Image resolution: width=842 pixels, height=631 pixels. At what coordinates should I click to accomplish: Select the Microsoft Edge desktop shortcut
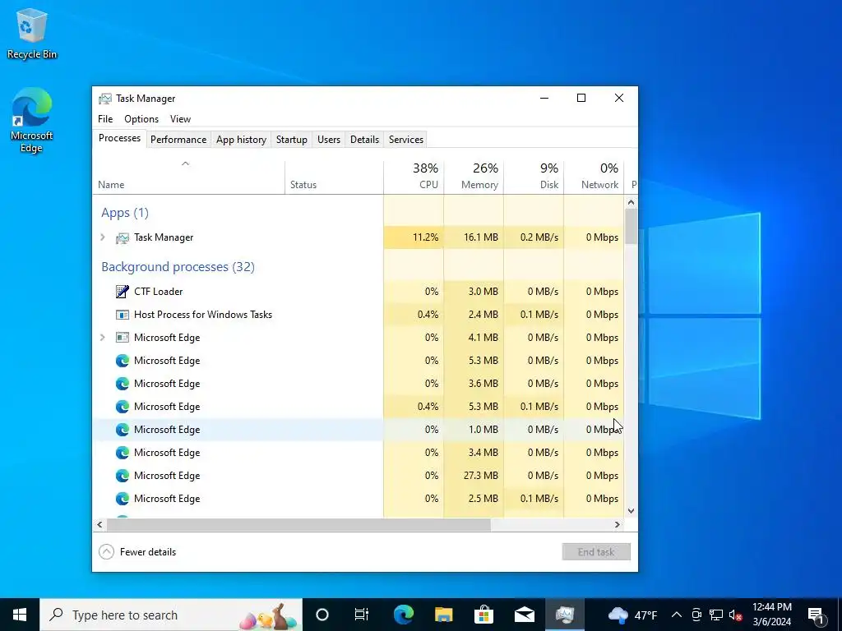[32, 120]
